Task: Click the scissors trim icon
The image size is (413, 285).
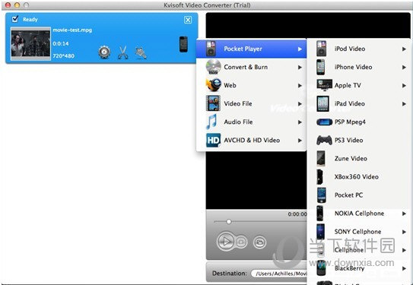Action: click(122, 52)
